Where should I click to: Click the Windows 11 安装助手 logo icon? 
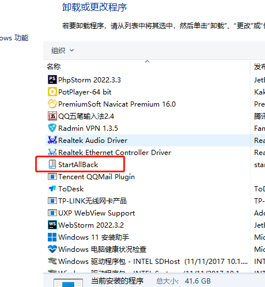tap(52, 237)
